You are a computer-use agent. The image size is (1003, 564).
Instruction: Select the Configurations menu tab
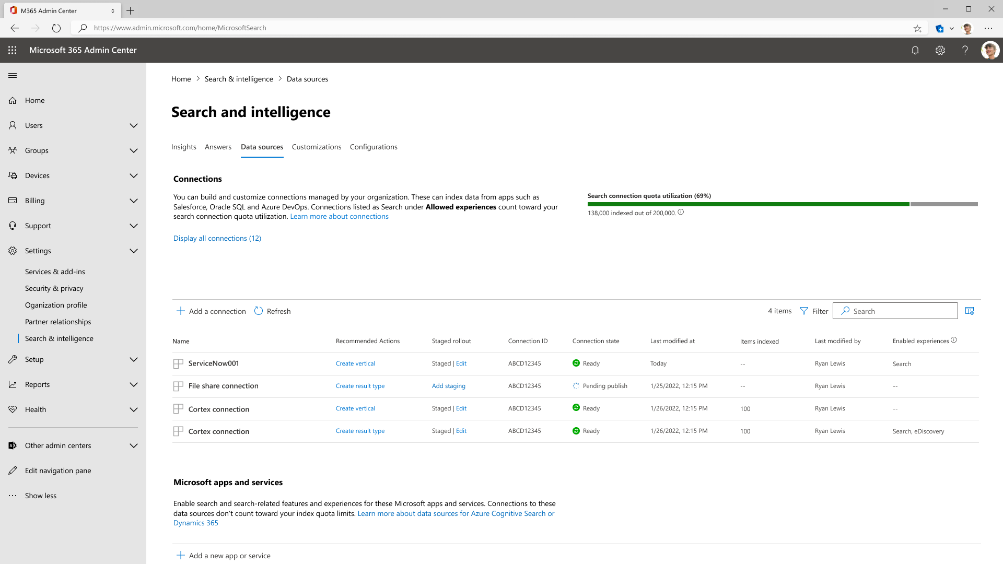[374, 147]
